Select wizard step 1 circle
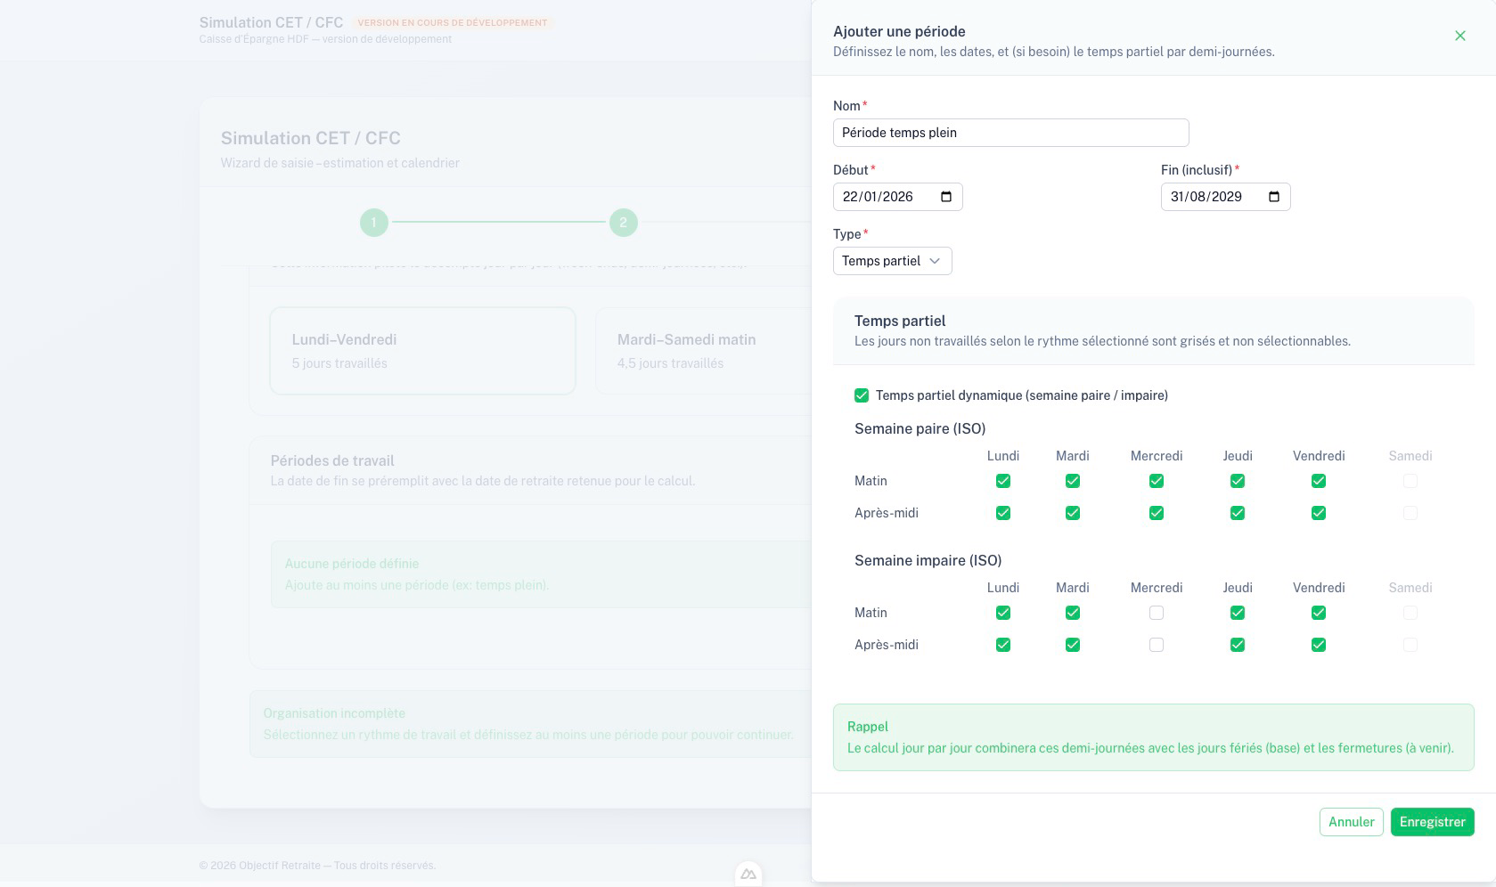The width and height of the screenshot is (1496, 887). [374, 223]
